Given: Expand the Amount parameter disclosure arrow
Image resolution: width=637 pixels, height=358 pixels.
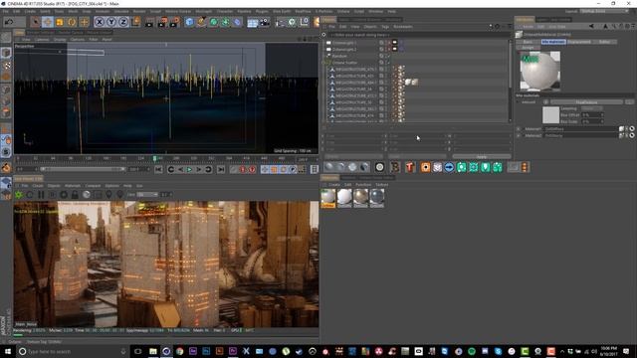Looking at the screenshot, I should [519, 101].
